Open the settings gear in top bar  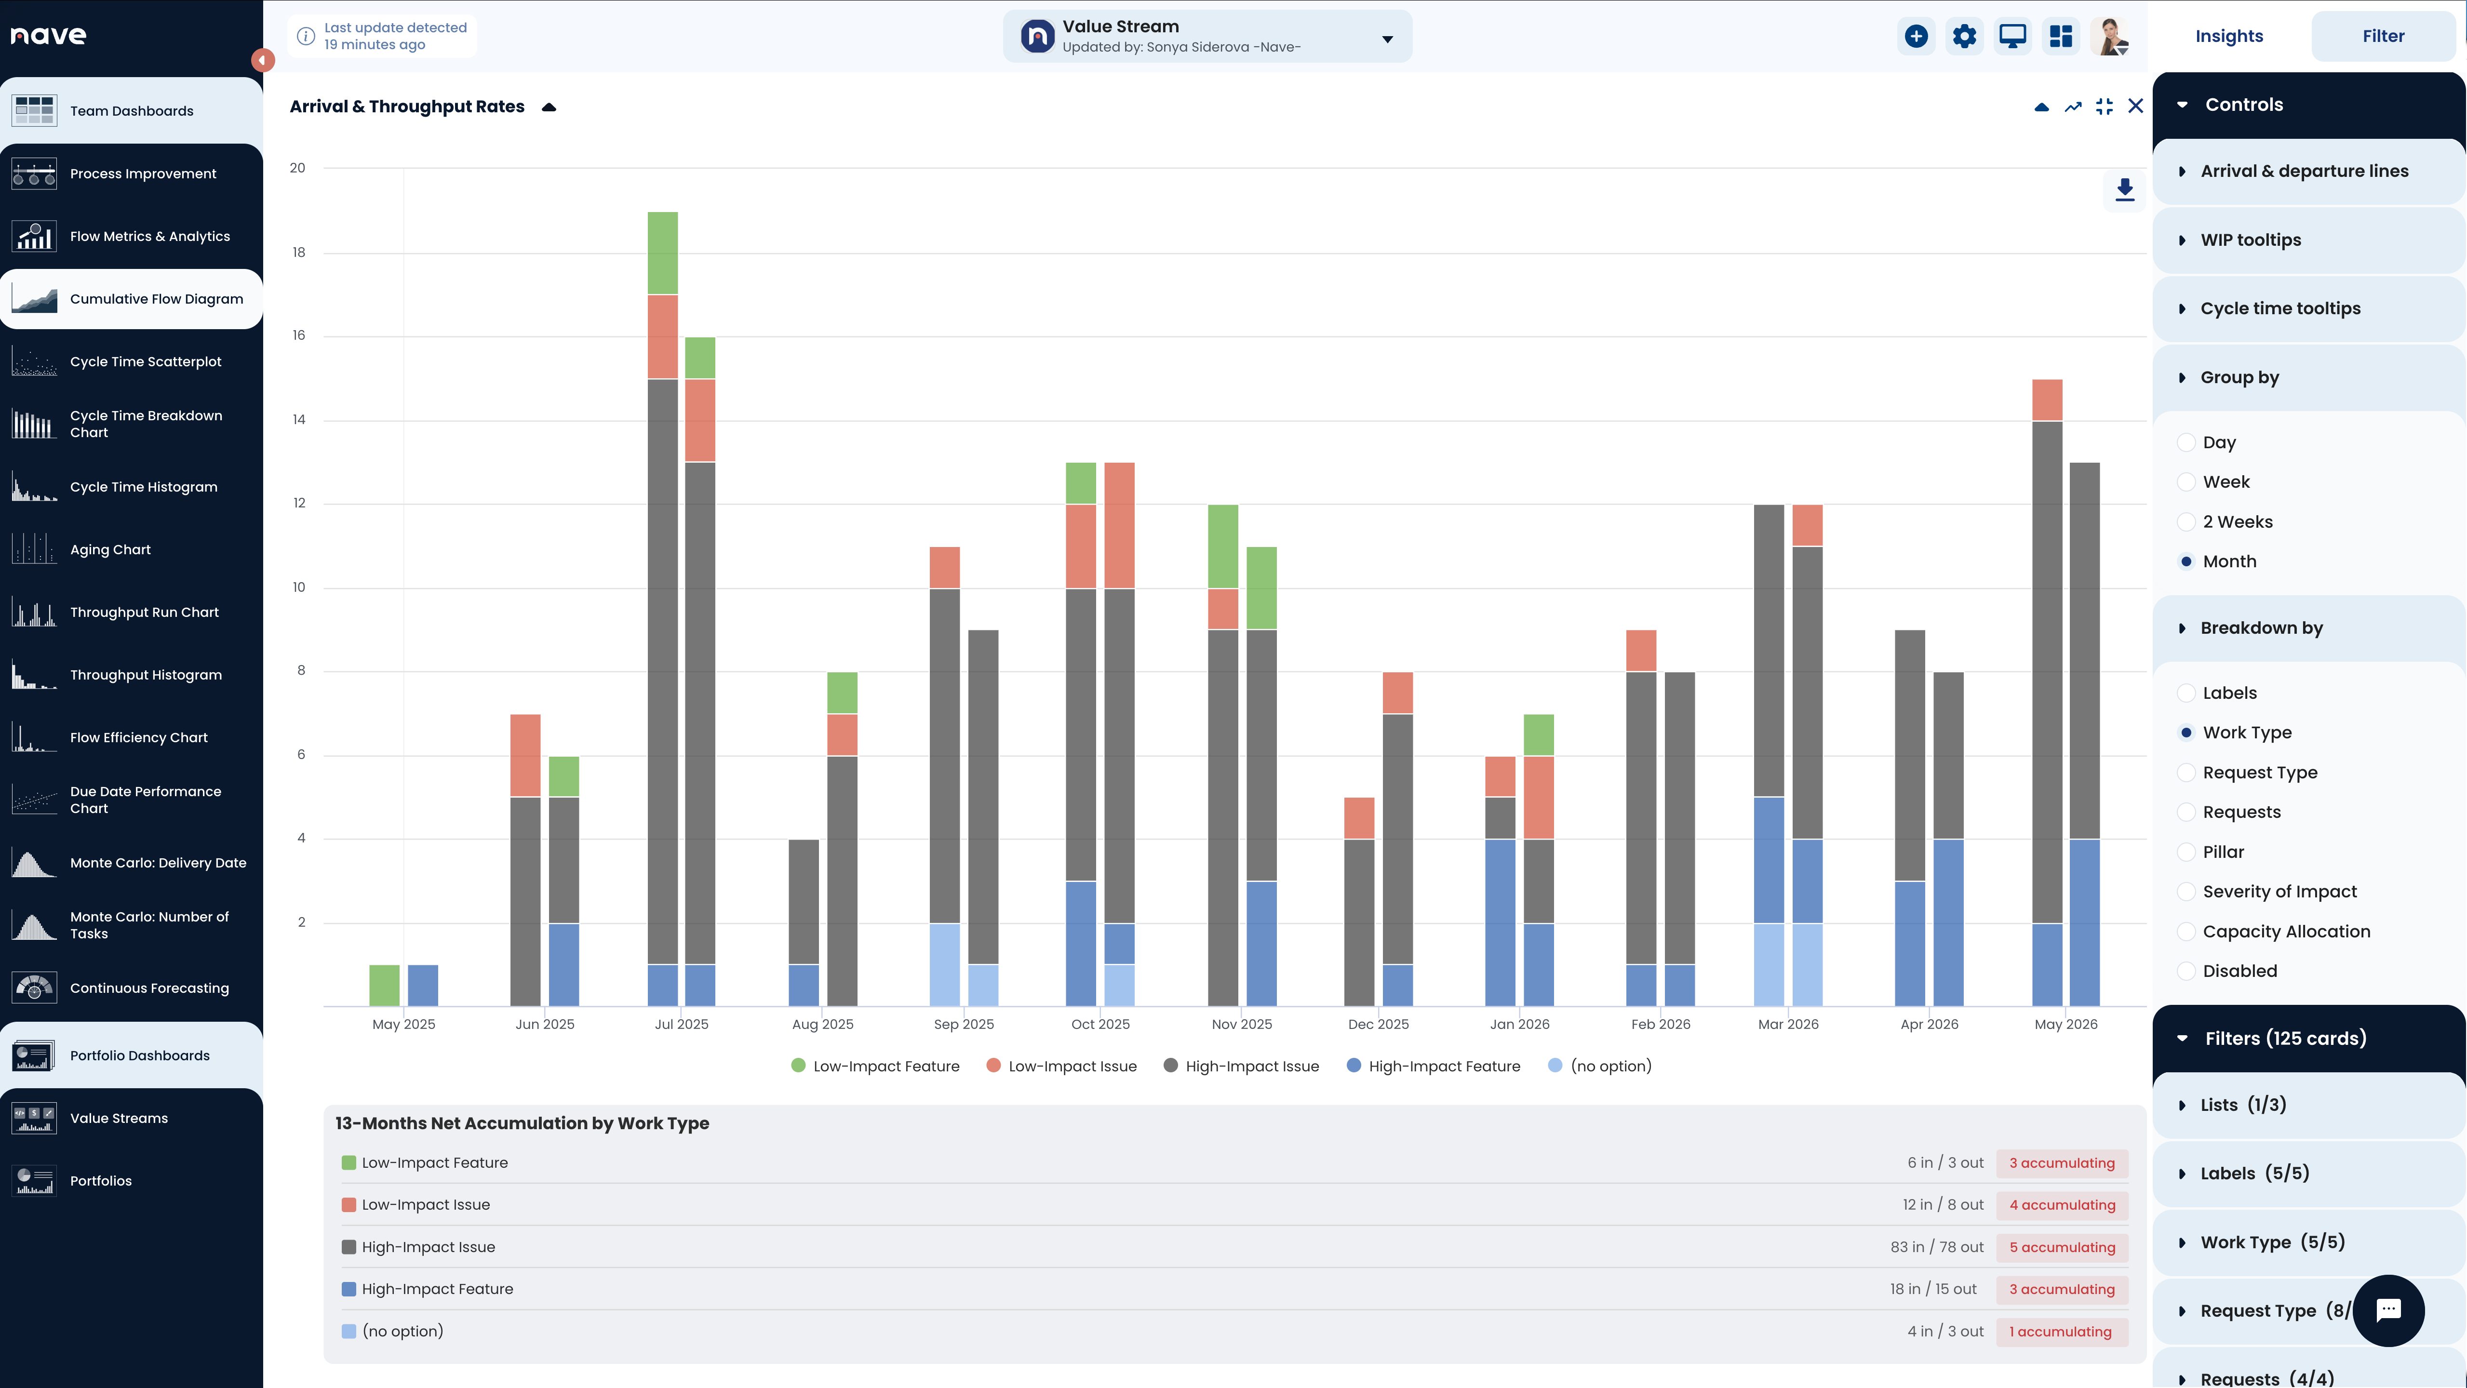pos(1964,36)
